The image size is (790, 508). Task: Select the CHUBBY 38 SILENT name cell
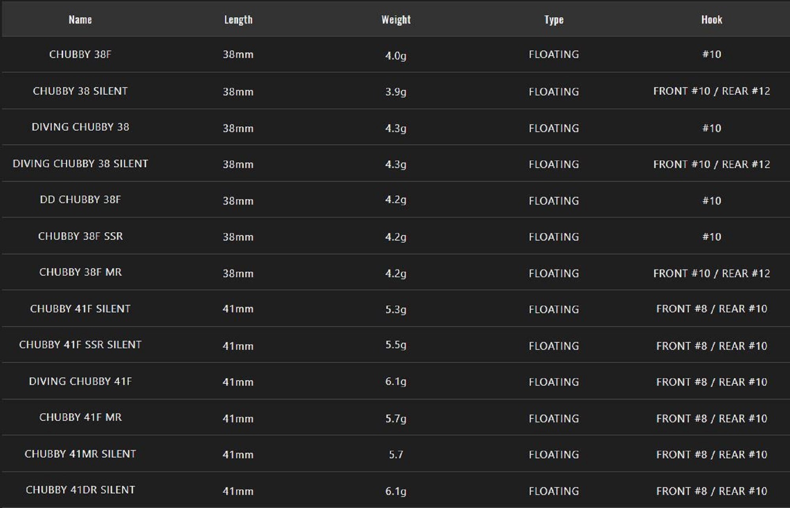pyautogui.click(x=80, y=91)
